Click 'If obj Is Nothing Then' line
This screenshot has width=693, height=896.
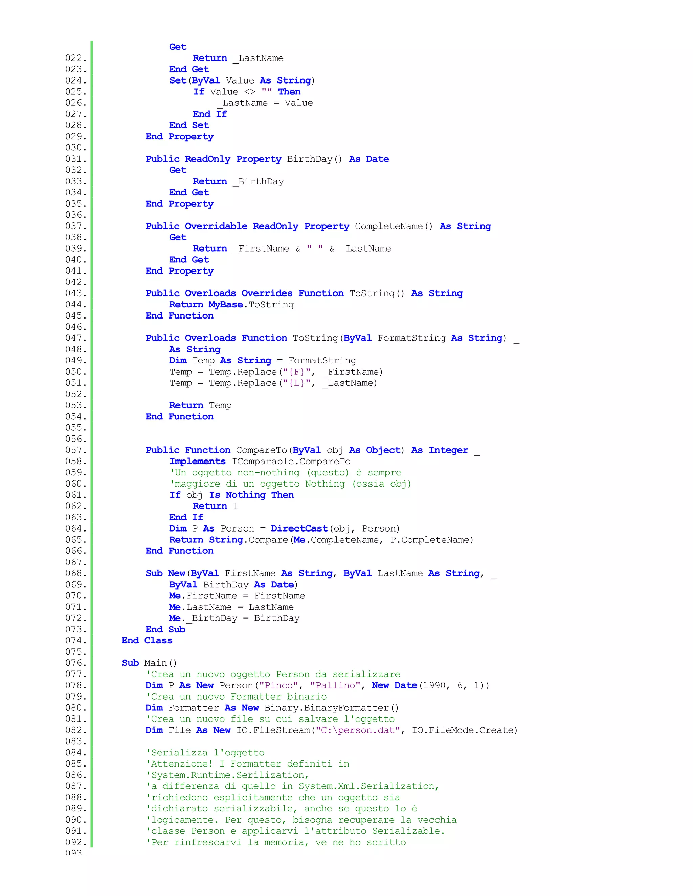click(231, 495)
